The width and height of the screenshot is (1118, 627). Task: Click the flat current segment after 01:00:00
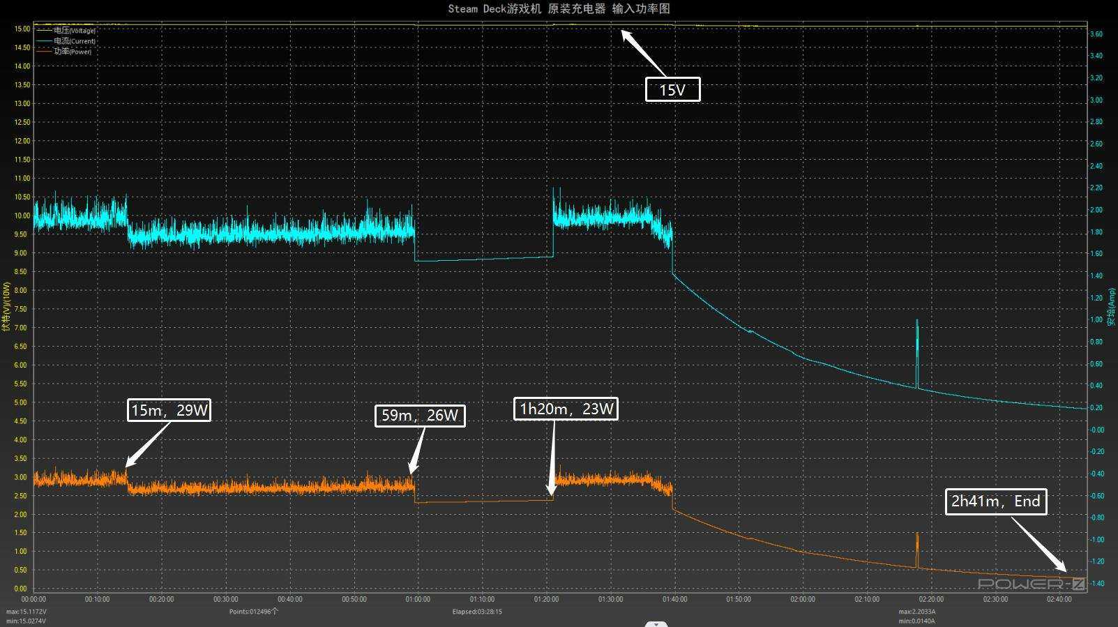[484, 259]
